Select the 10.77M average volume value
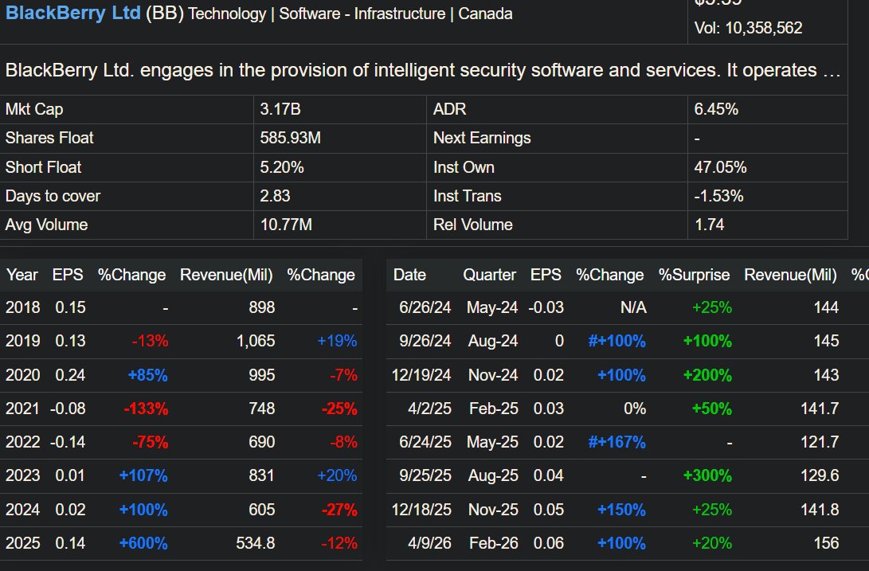 [286, 225]
